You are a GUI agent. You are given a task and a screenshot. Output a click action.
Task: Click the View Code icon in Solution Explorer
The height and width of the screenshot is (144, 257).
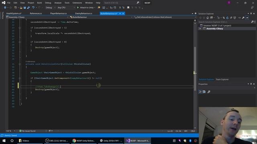point(239,18)
